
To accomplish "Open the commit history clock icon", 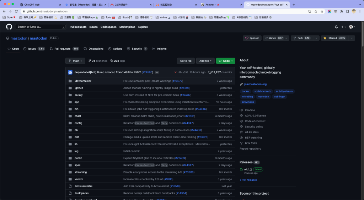I will 210,72.
